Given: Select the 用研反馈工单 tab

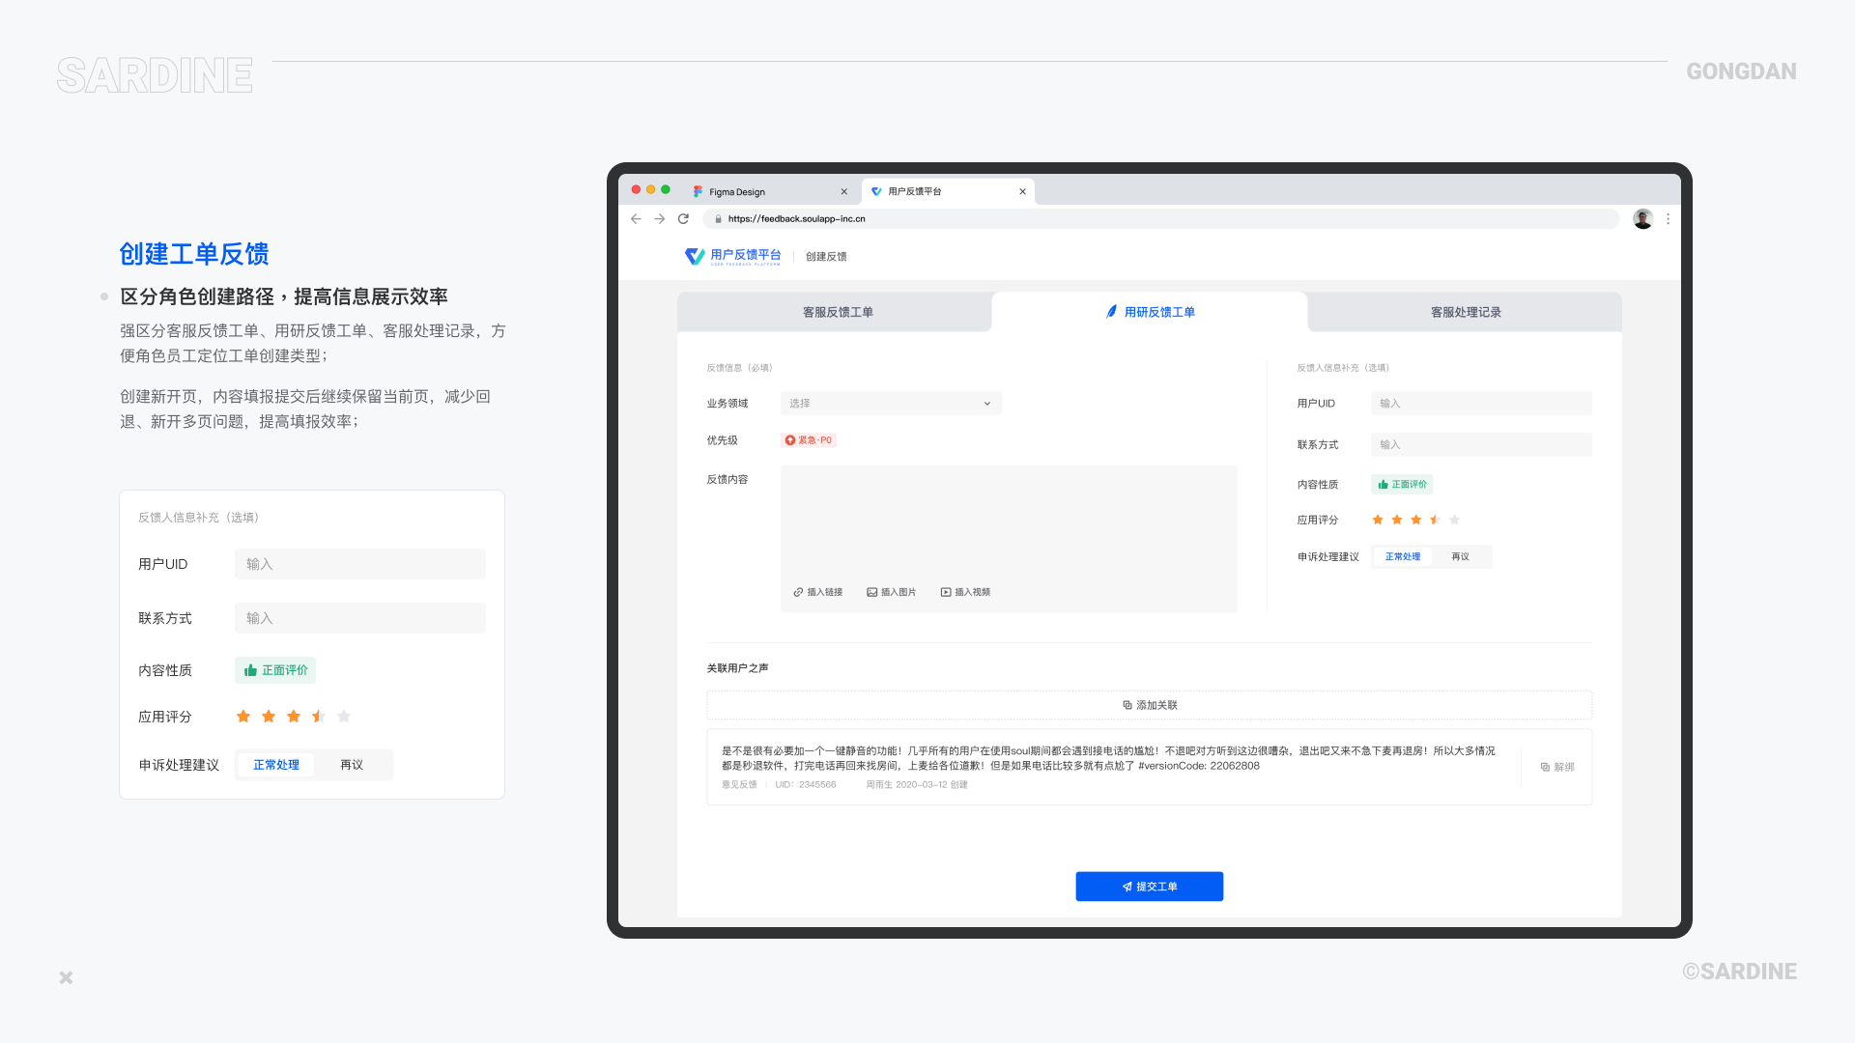Looking at the screenshot, I should pos(1150,312).
